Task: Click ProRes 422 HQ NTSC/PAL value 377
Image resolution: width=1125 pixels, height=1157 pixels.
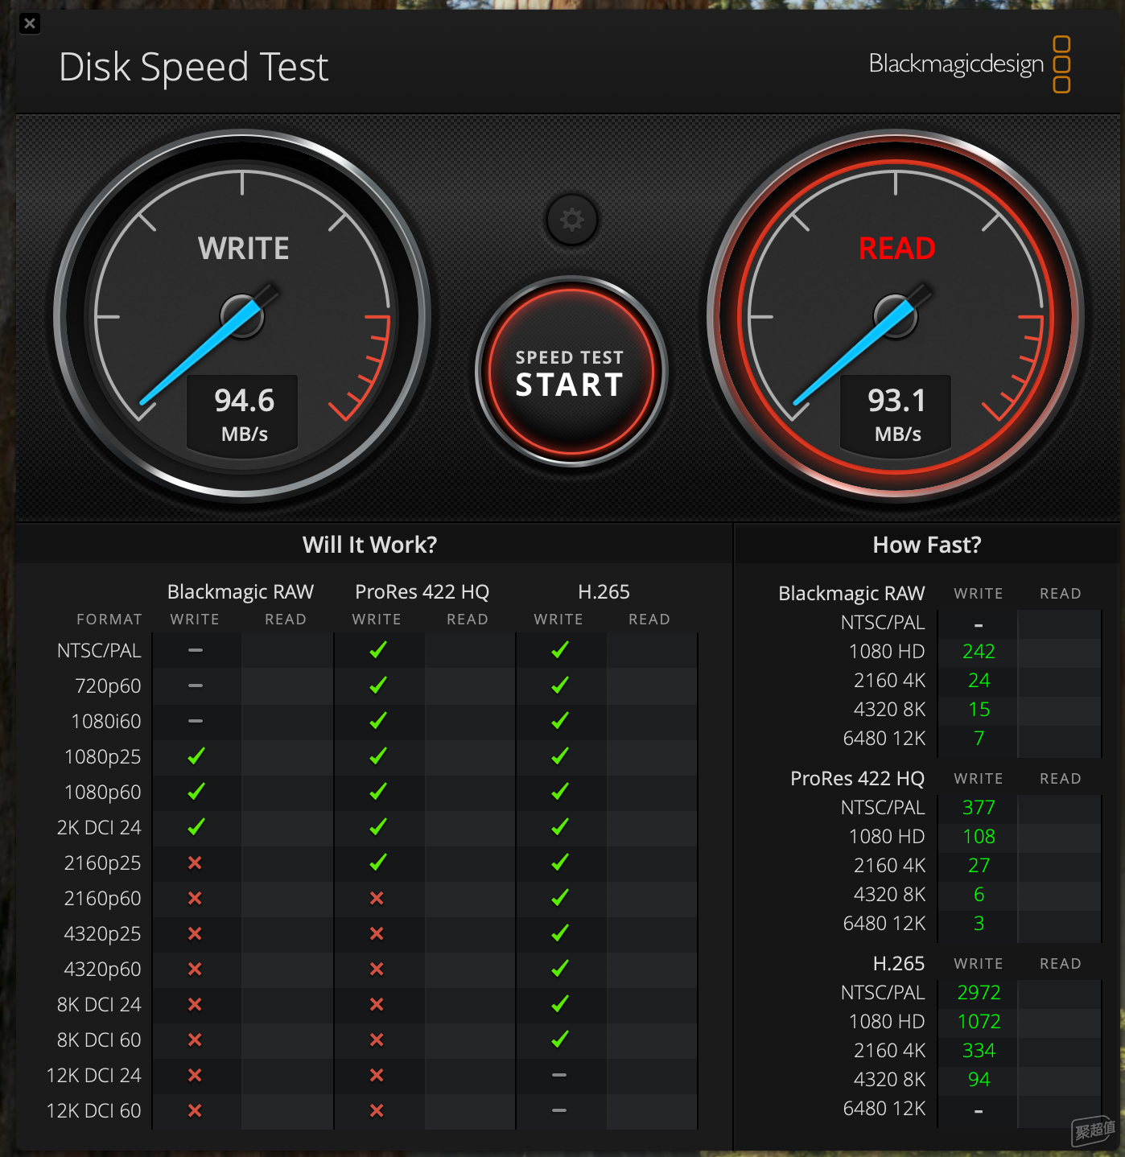Action: click(x=979, y=808)
